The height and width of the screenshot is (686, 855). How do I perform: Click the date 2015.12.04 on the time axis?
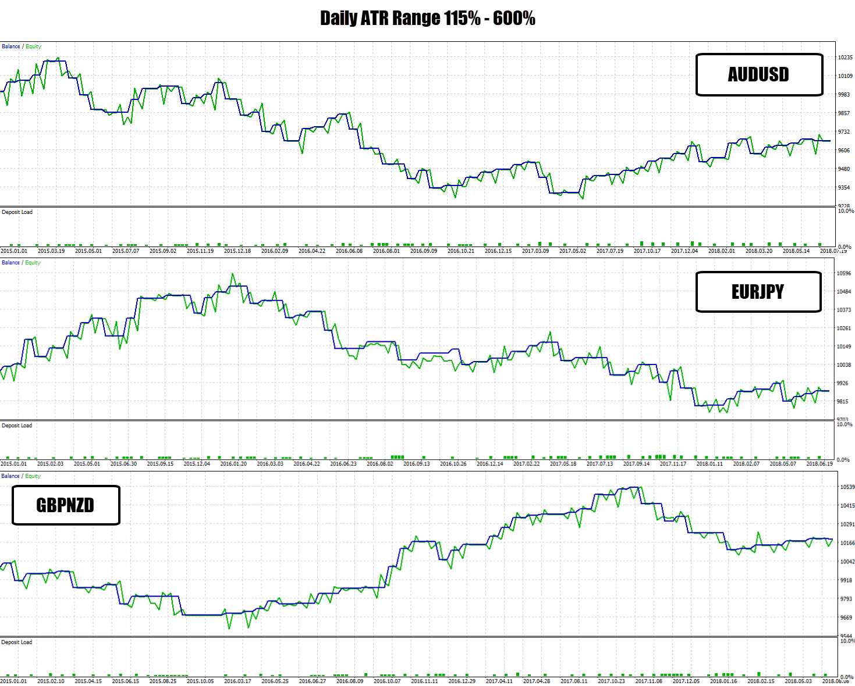(x=197, y=464)
